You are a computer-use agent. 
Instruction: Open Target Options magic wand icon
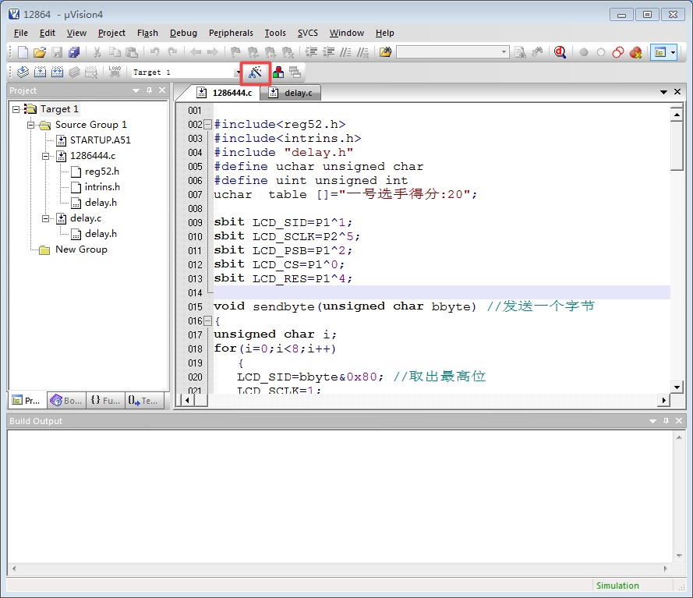click(x=255, y=72)
